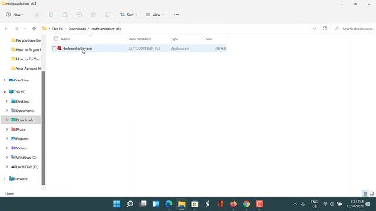Viewport: 376px width, 211px height.
Task: Open Task View on the taskbar
Action: click(x=143, y=204)
